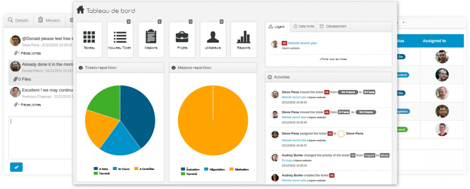
Task: Open the Nouveau Ticket list tile
Action: (120, 39)
